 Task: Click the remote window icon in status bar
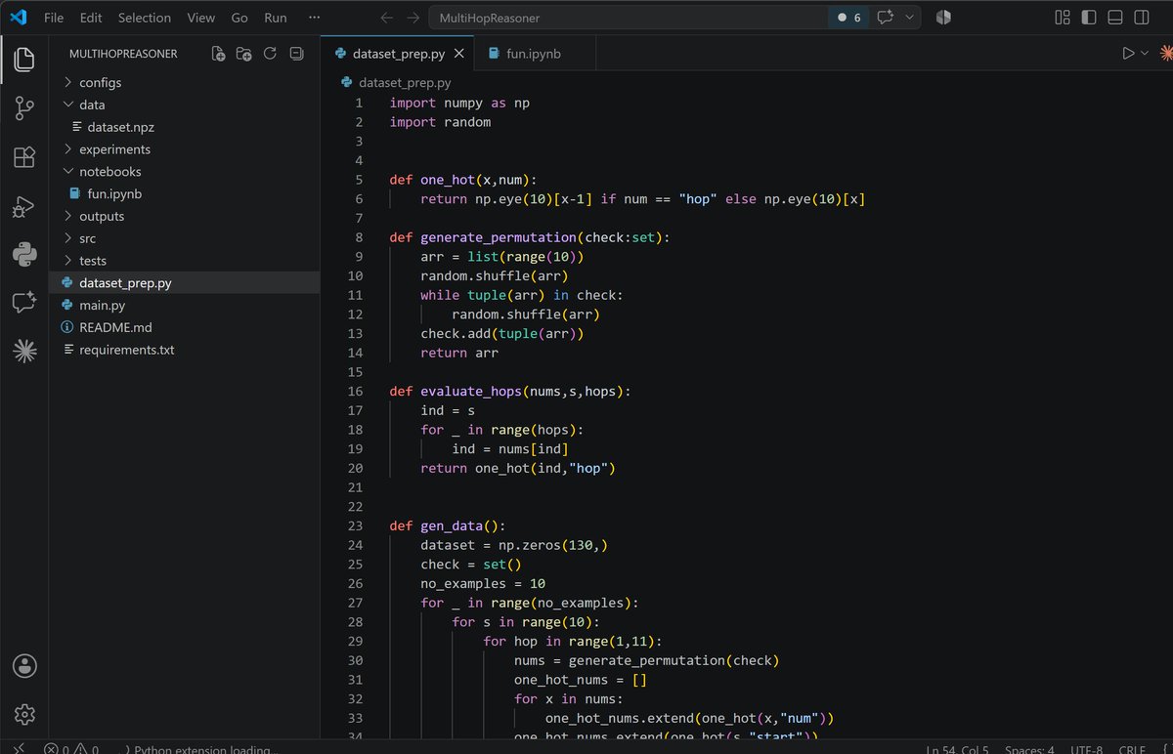pyautogui.click(x=19, y=749)
